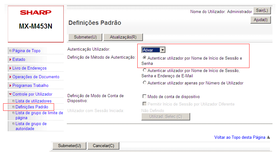Viewport: 279px width, 153px height.
Task: Enable Modo de conta de dispositivo checkbox
Action: point(144,97)
